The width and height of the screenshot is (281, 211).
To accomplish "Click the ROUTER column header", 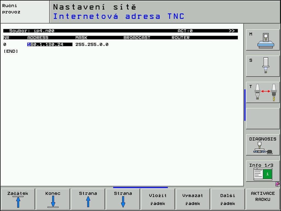I will pyautogui.click(x=181, y=38).
